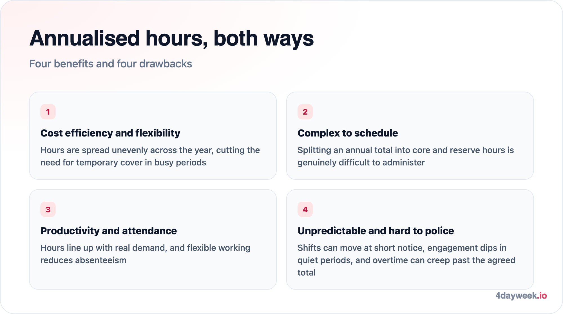Viewport: 563px width, 314px height.
Task: Select the text about temporary cover in busy periods
Action: (x=150, y=156)
